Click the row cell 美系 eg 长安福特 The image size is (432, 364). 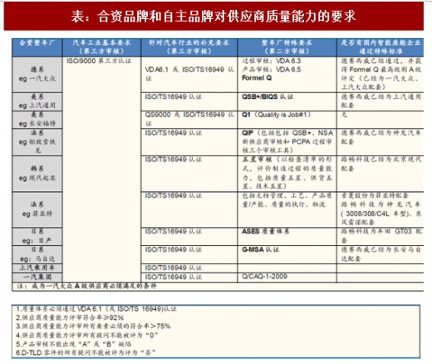37,120
